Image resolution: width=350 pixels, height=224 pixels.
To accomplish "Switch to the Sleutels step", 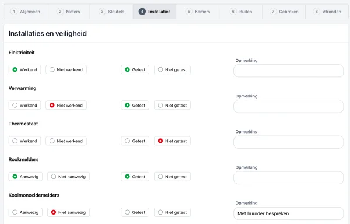I will [111, 12].
